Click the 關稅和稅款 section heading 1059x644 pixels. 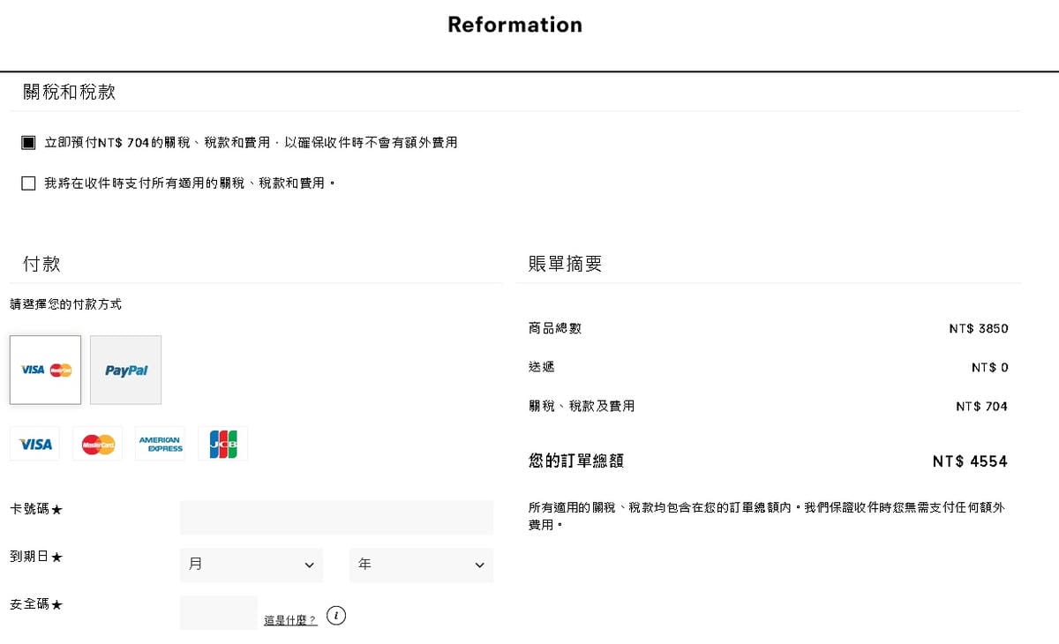tap(69, 92)
